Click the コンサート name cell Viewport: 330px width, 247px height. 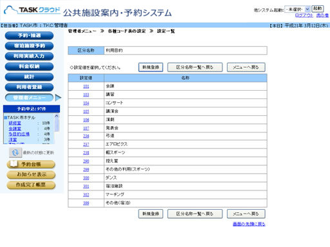tap(186, 103)
